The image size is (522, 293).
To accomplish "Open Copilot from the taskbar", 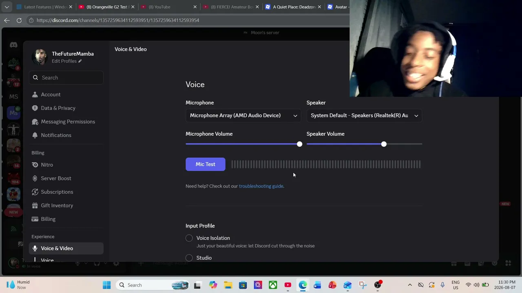I will (213, 285).
